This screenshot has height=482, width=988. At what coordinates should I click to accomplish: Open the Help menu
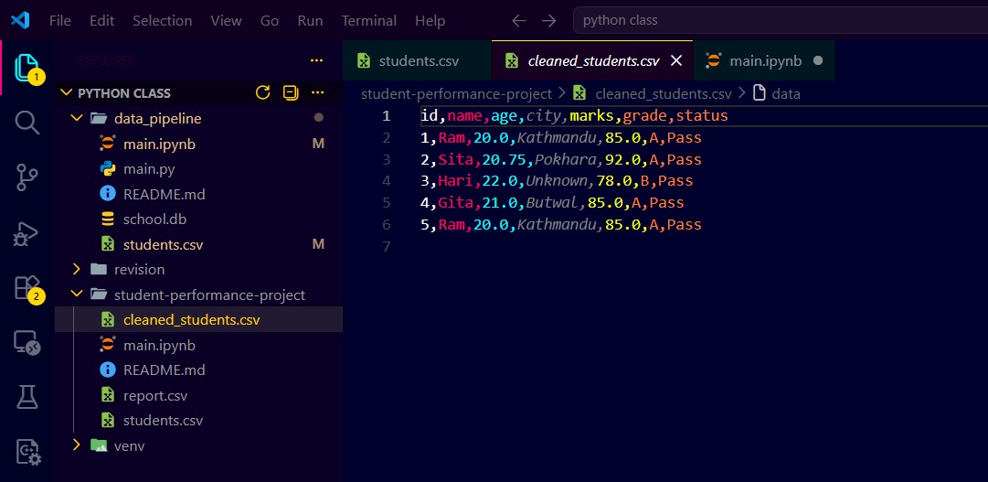[430, 21]
